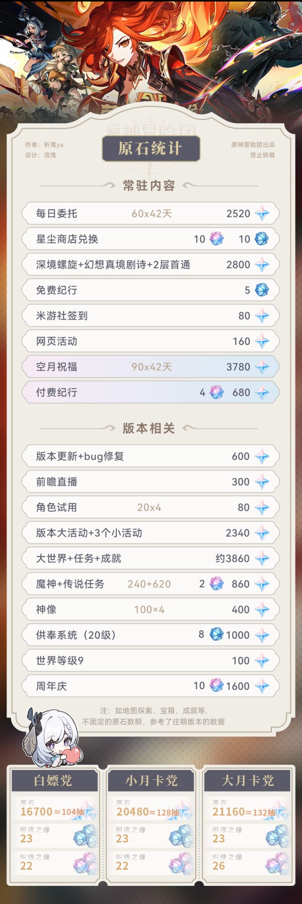Click the blue fate icon in 免费纪行 row
Viewport: 302px width, 904px height.
click(x=262, y=290)
